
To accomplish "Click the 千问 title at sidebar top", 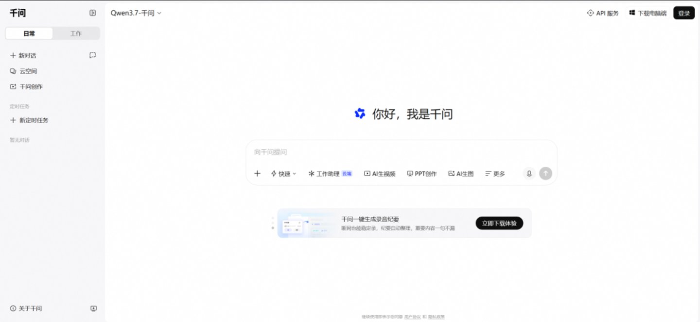I will [17, 13].
